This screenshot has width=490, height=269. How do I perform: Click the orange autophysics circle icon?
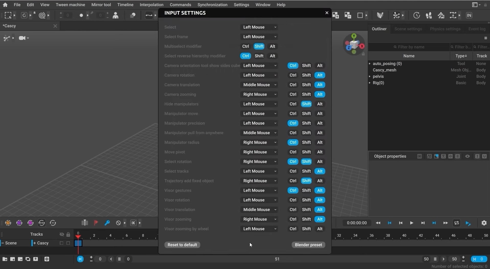8,223
